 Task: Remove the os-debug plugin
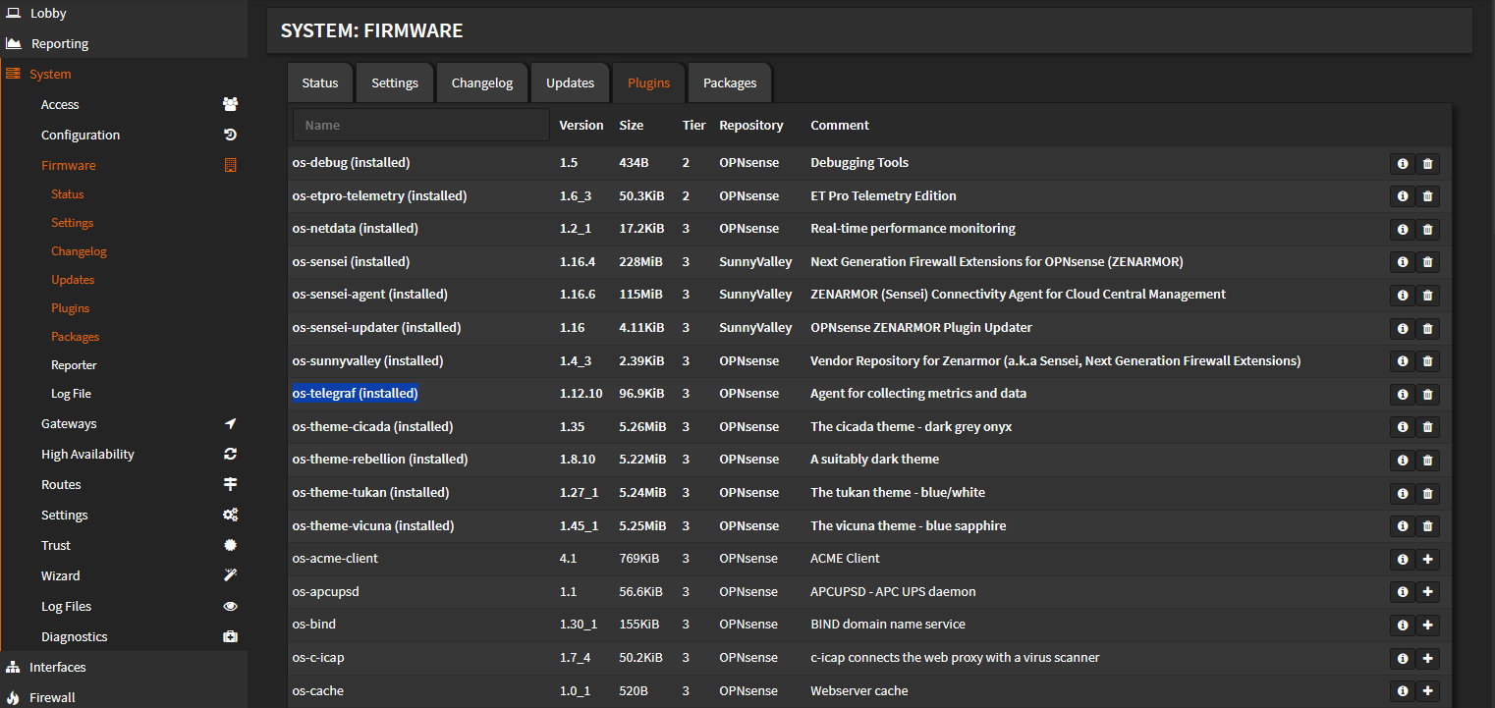coord(1427,164)
